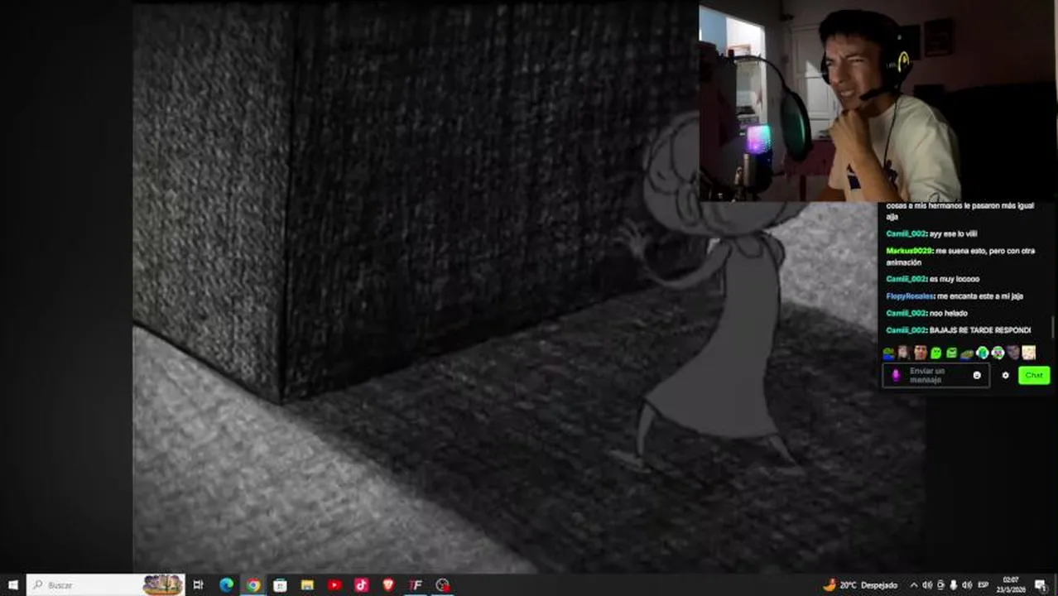Open File Explorer from the taskbar

[307, 585]
